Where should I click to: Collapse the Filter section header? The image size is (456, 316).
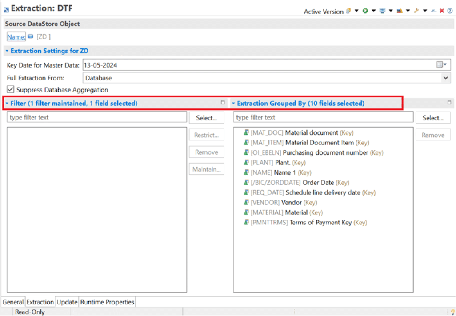click(x=7, y=103)
